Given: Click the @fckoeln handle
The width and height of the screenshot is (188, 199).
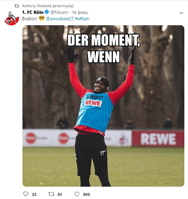Looking at the screenshot, I should point(59,12).
